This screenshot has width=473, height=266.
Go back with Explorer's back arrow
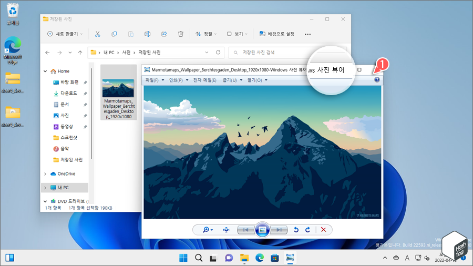click(47, 53)
